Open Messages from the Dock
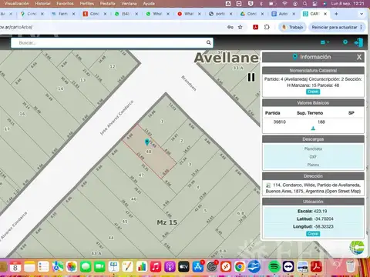This screenshot has height=277, width=370. coord(86,267)
